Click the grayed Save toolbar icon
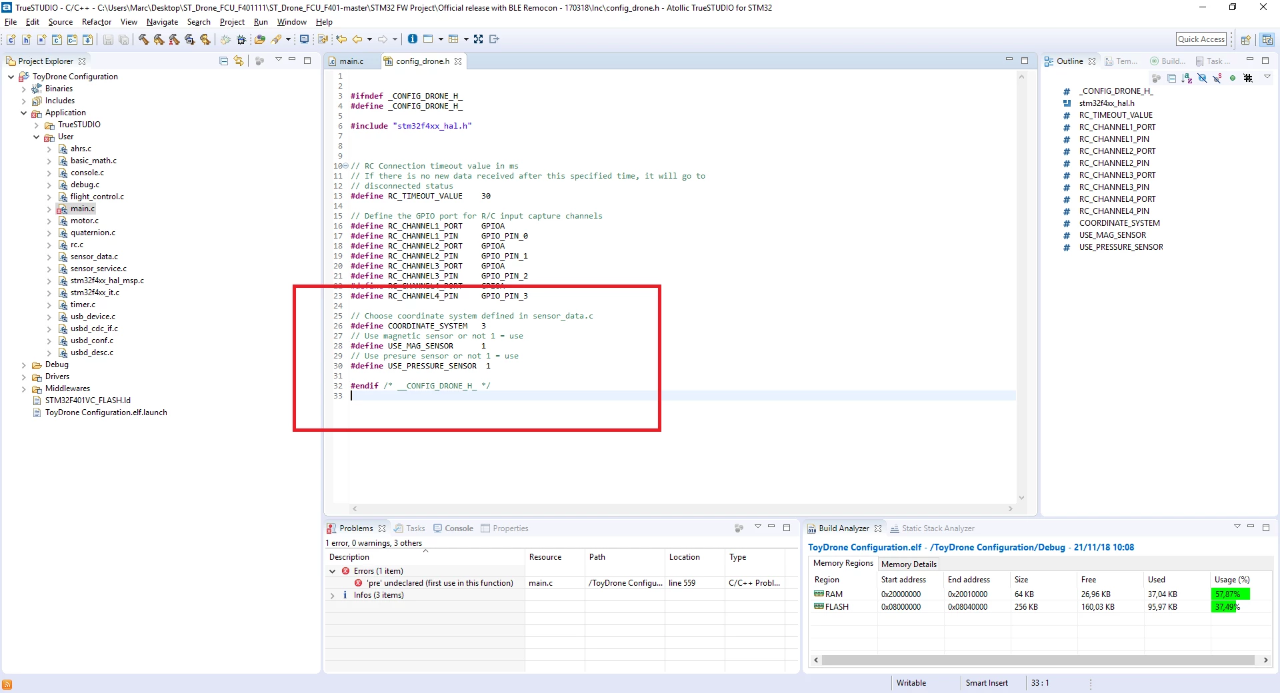The height and width of the screenshot is (693, 1280). [x=108, y=39]
